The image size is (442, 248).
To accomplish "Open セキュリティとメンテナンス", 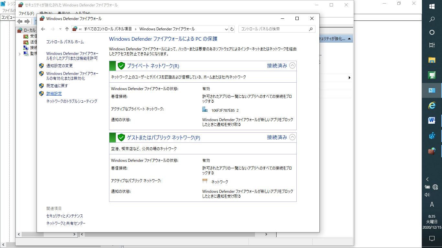I will point(65,216).
